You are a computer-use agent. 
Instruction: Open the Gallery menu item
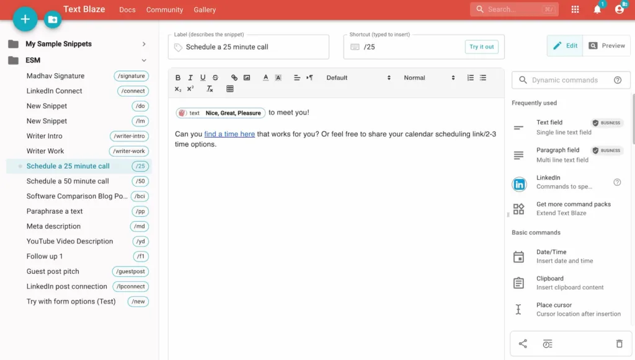pos(205,10)
